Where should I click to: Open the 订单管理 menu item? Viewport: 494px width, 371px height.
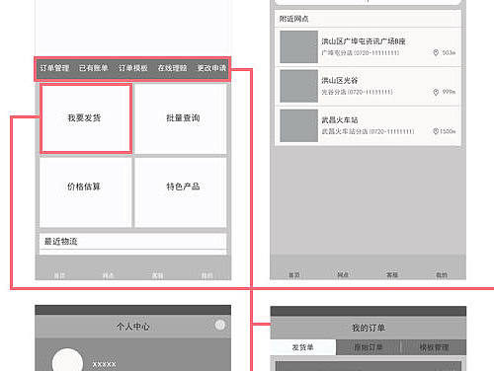54,68
